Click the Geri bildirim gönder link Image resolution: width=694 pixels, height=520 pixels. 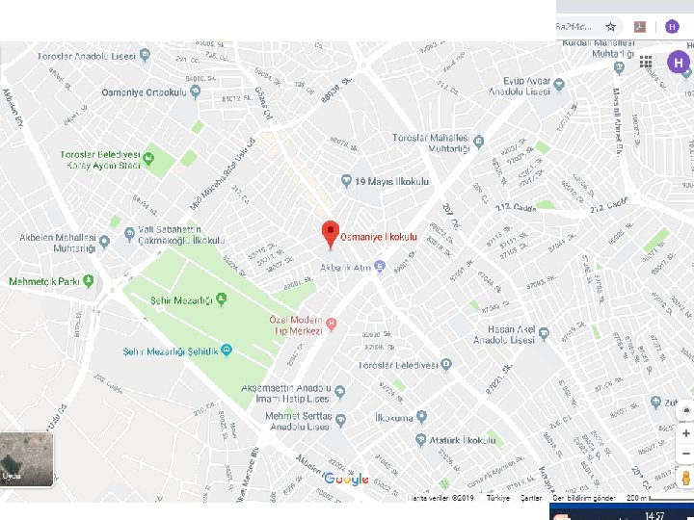coord(584,498)
